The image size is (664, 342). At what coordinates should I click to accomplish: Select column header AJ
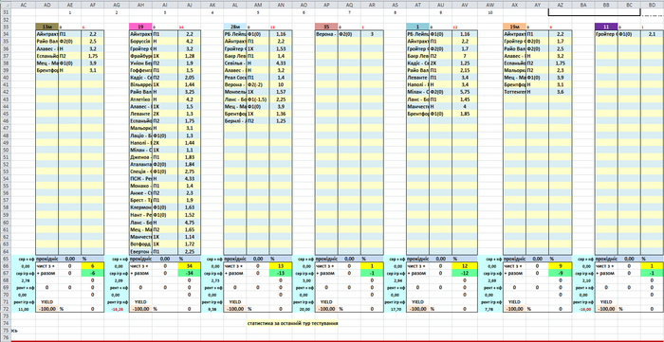coord(190,6)
